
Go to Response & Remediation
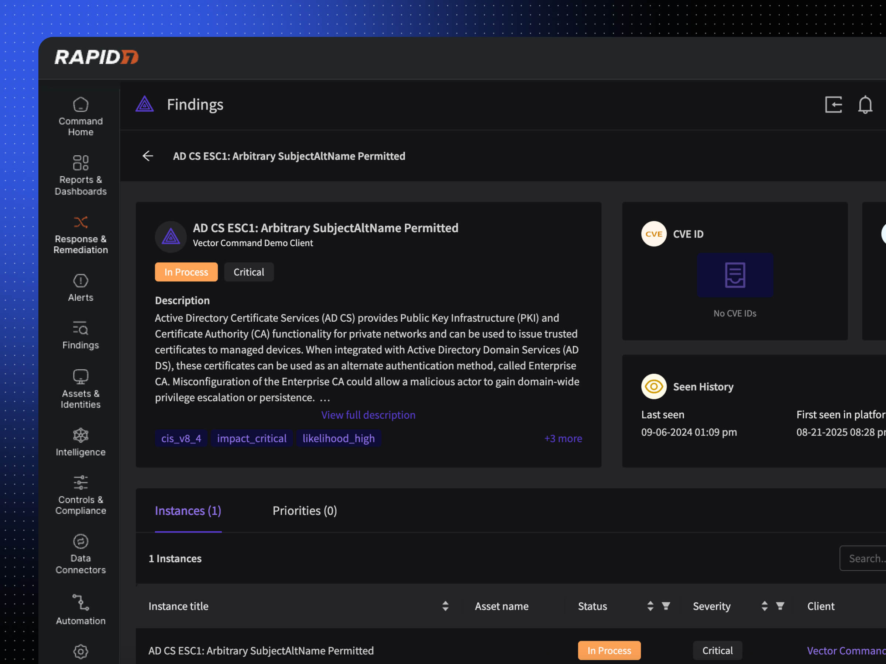tap(80, 235)
